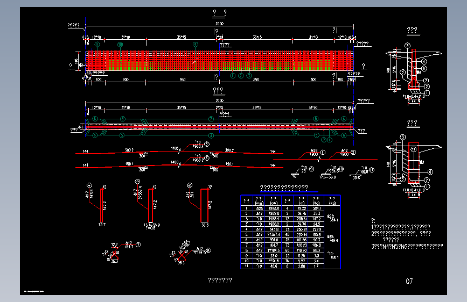Select the "(m)" column header
The width and height of the screenshot is (467, 302).
[x=302, y=203]
